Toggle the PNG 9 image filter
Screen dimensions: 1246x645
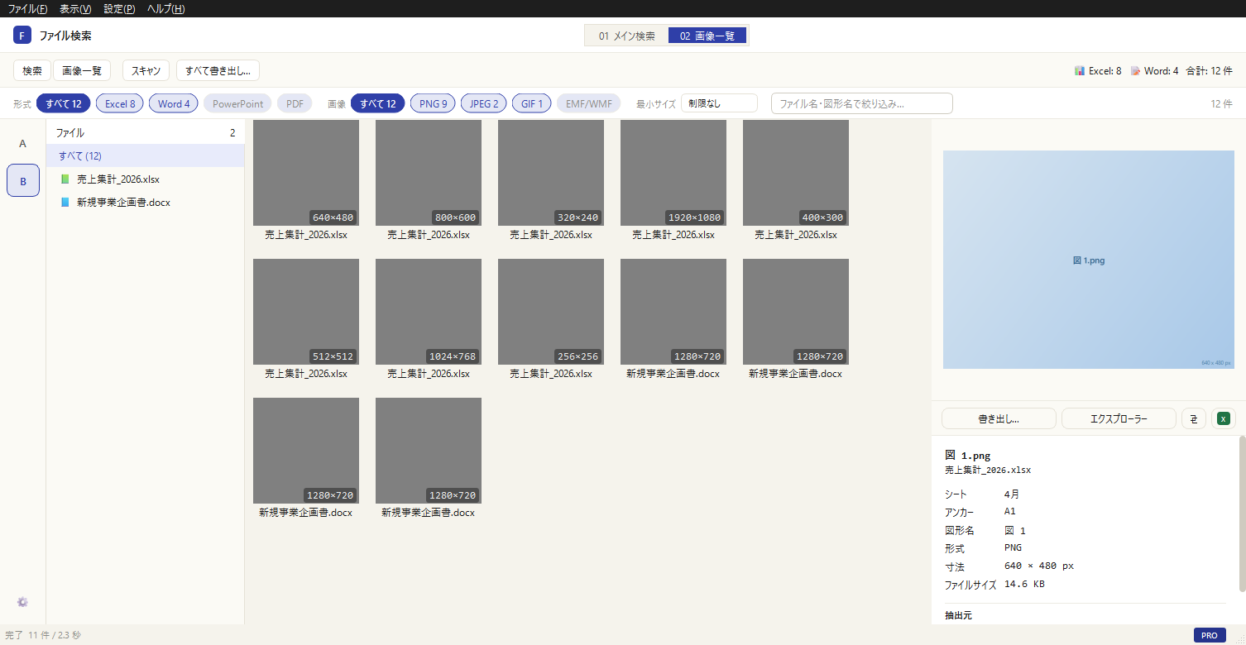(x=433, y=103)
